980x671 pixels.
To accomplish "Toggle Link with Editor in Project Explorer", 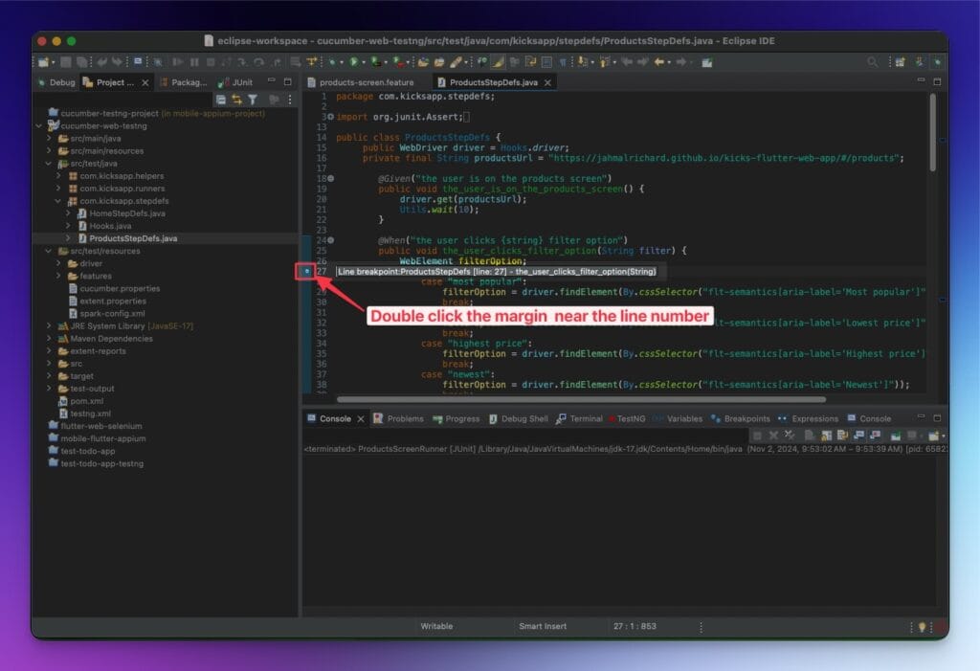I will [x=236, y=100].
